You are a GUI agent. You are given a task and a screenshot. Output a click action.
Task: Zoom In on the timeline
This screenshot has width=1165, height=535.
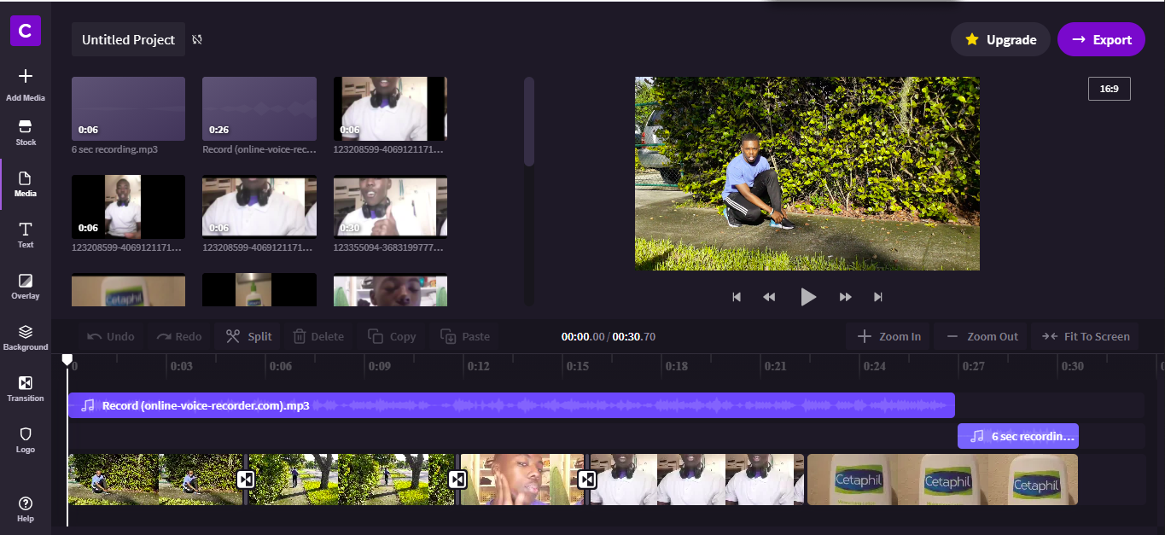888,336
